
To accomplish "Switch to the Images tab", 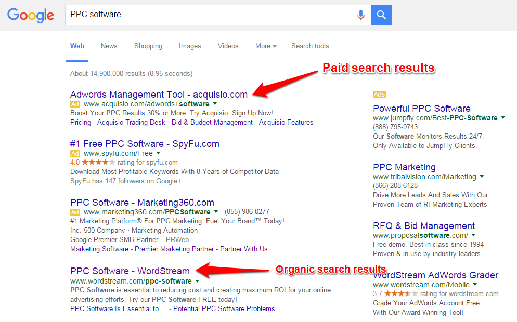I will [190, 46].
